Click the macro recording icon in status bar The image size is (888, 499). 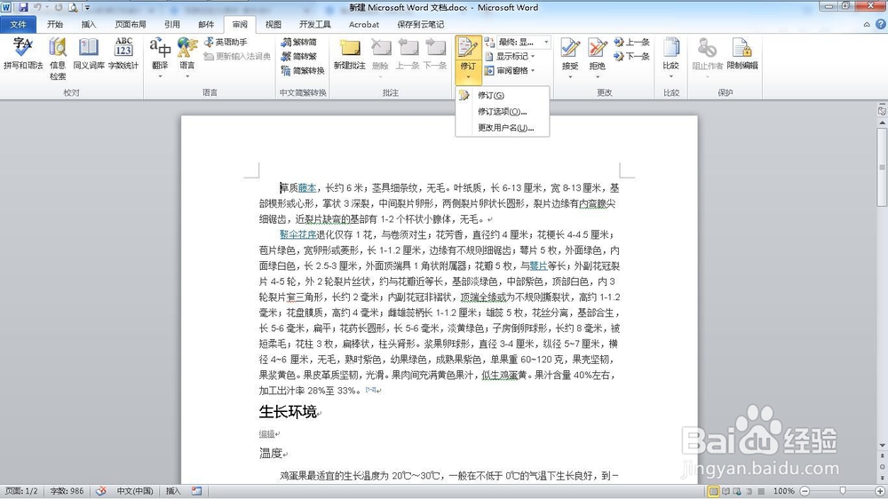(x=196, y=491)
